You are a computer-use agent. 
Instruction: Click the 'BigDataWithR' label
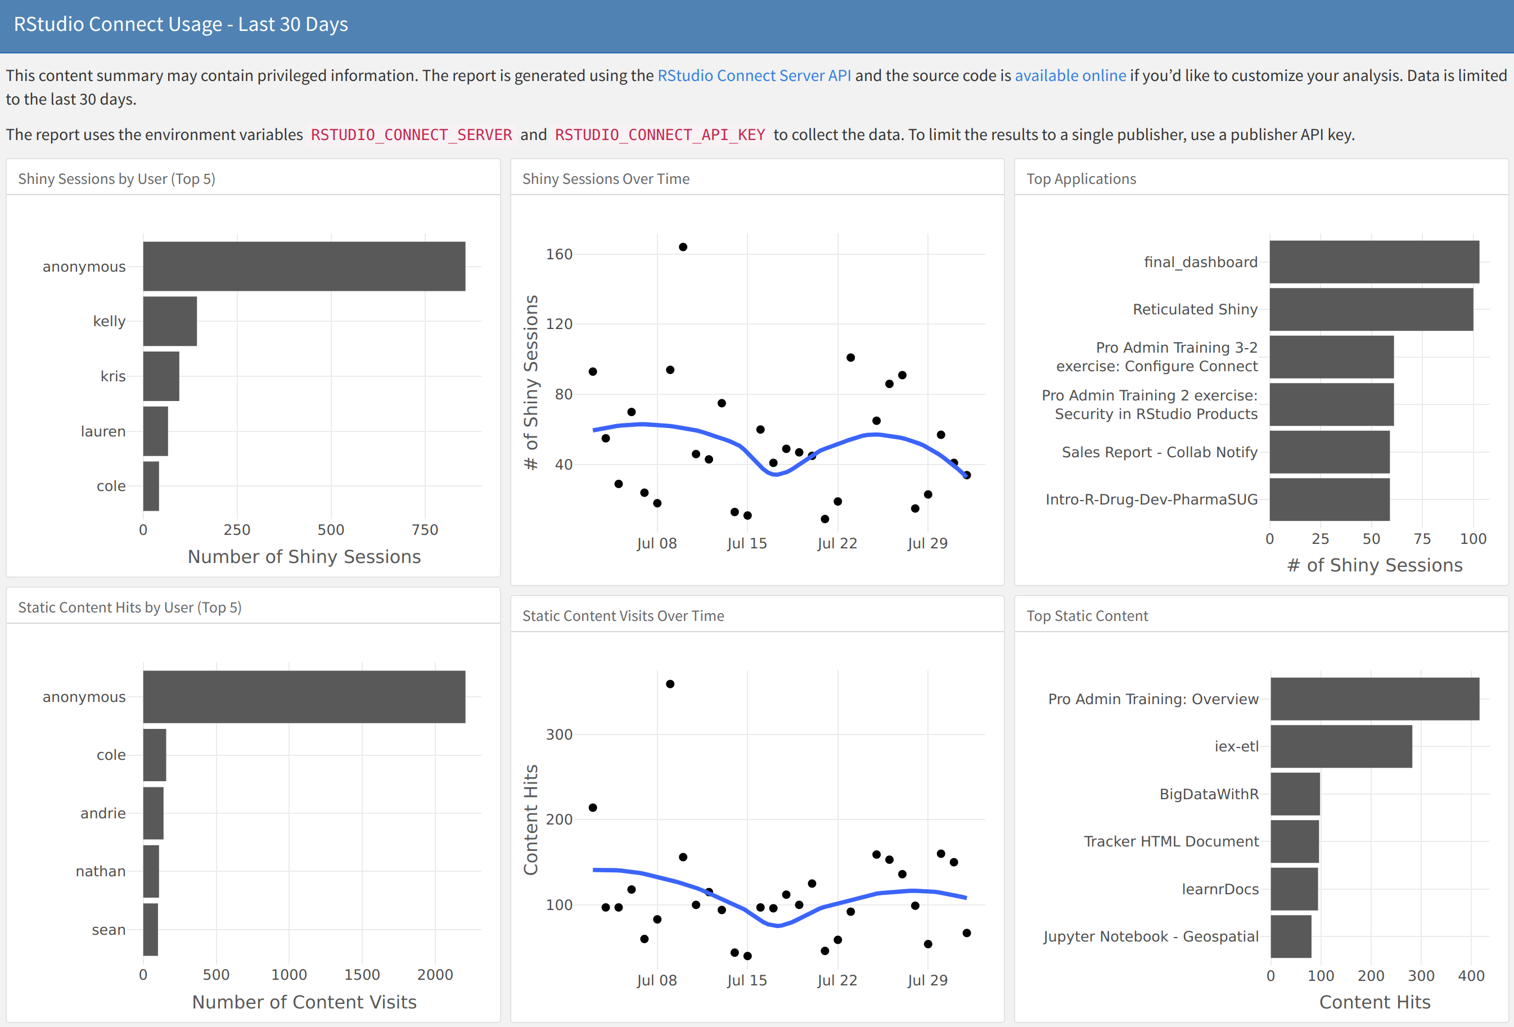pyautogui.click(x=1209, y=794)
